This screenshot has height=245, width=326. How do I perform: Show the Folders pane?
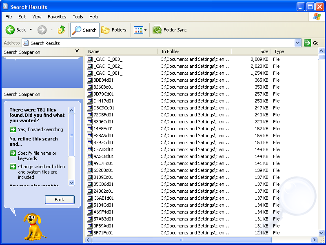[x=114, y=30]
